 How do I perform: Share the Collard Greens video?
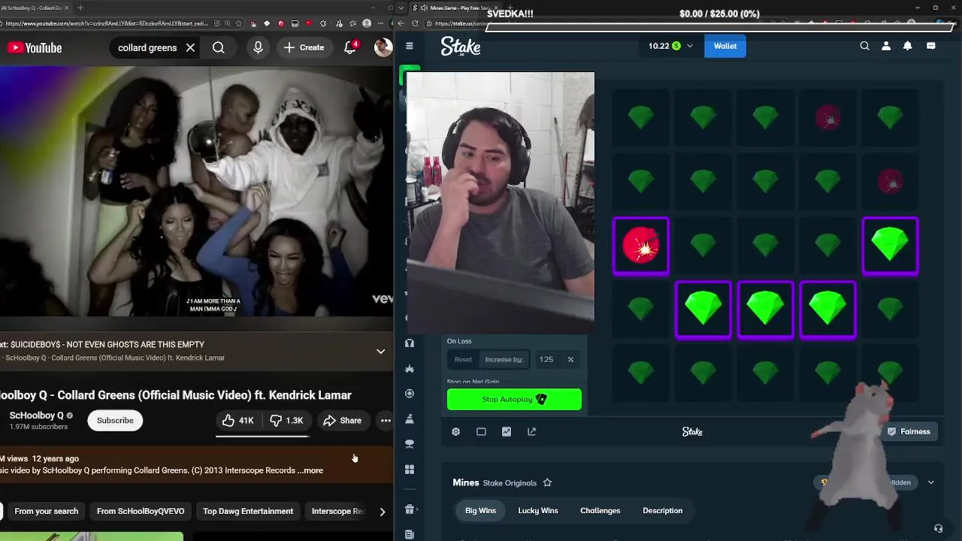pos(343,420)
